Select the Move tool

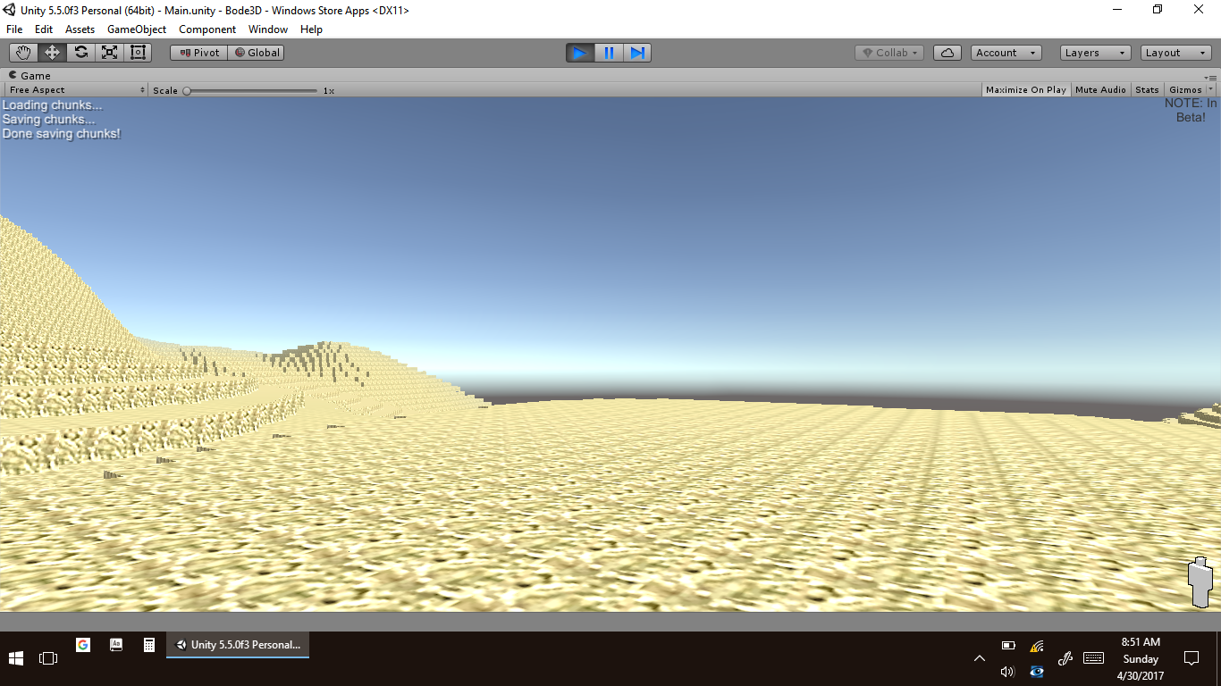(x=52, y=53)
